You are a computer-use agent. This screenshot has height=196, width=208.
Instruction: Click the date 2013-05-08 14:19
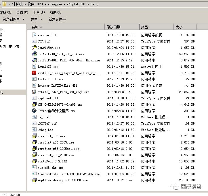tap(120, 111)
